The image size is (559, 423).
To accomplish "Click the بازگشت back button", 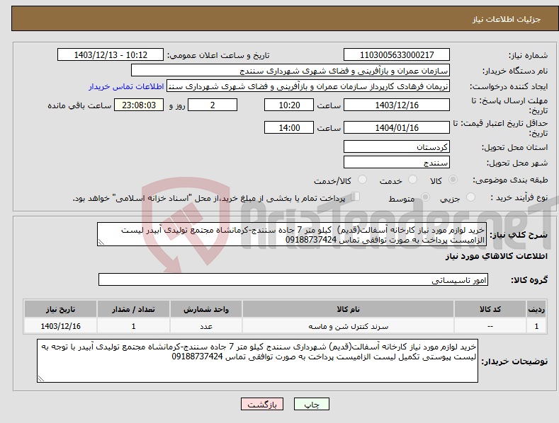I will tap(262, 404).
